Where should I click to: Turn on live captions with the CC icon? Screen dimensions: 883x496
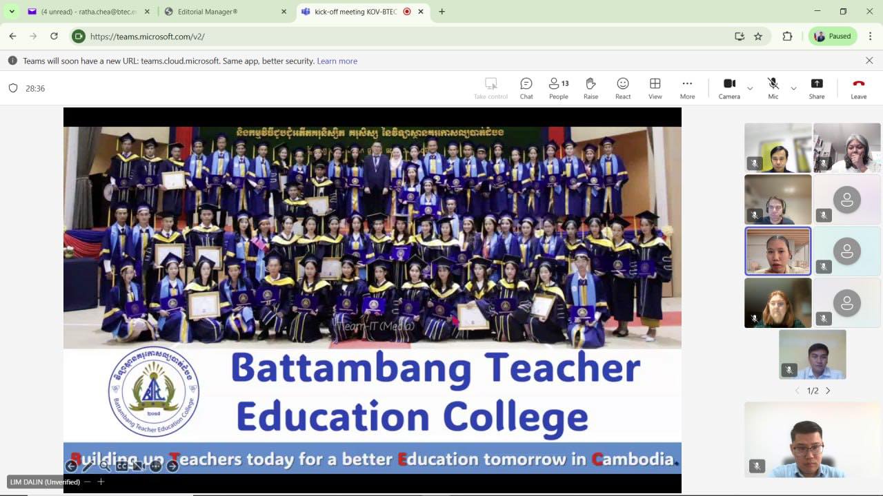point(121,466)
